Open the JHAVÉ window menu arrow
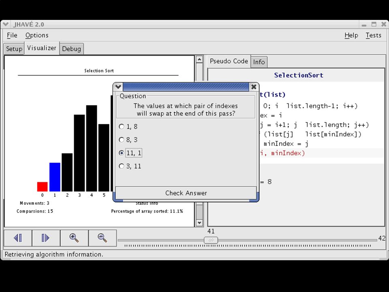Viewport: 389px width, 292px height. pyautogui.click(x=5, y=24)
